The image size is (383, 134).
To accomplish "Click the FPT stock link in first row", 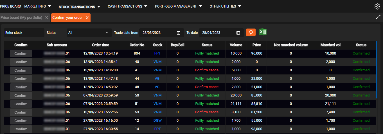I will [157, 53].
